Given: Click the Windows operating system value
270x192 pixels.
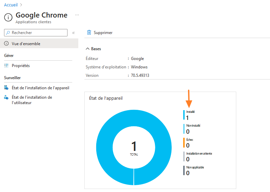Looking at the screenshot, I should (x=139, y=67).
